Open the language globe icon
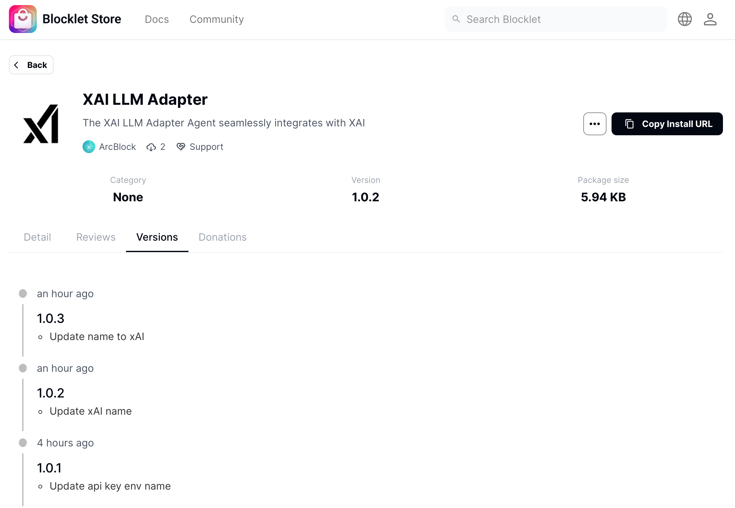 coord(685,19)
